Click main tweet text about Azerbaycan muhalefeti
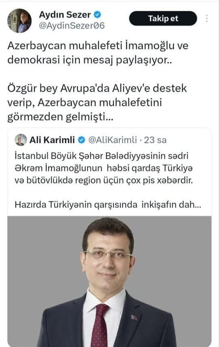Screen dimensions: 219x347 (98, 53)
